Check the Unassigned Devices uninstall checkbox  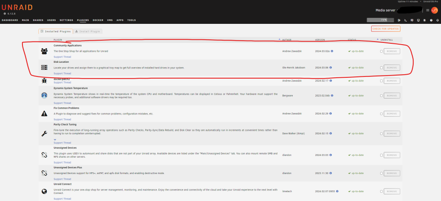(381, 155)
